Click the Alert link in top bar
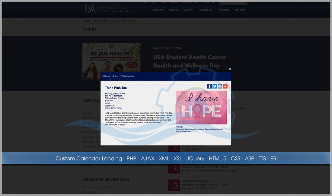Image resolution: width=332 pixels, height=196 pixels. pyautogui.click(x=146, y=3)
